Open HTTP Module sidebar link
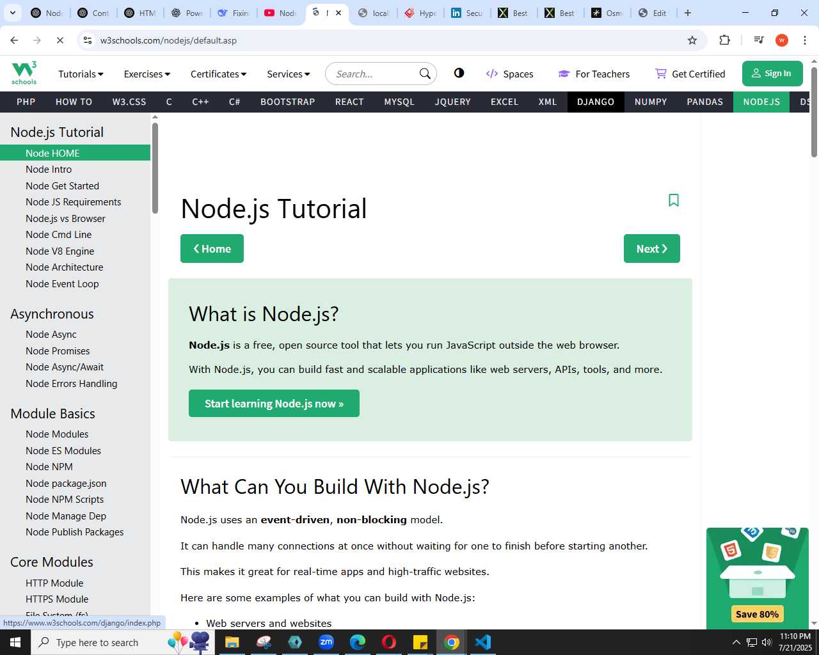 pyautogui.click(x=54, y=583)
